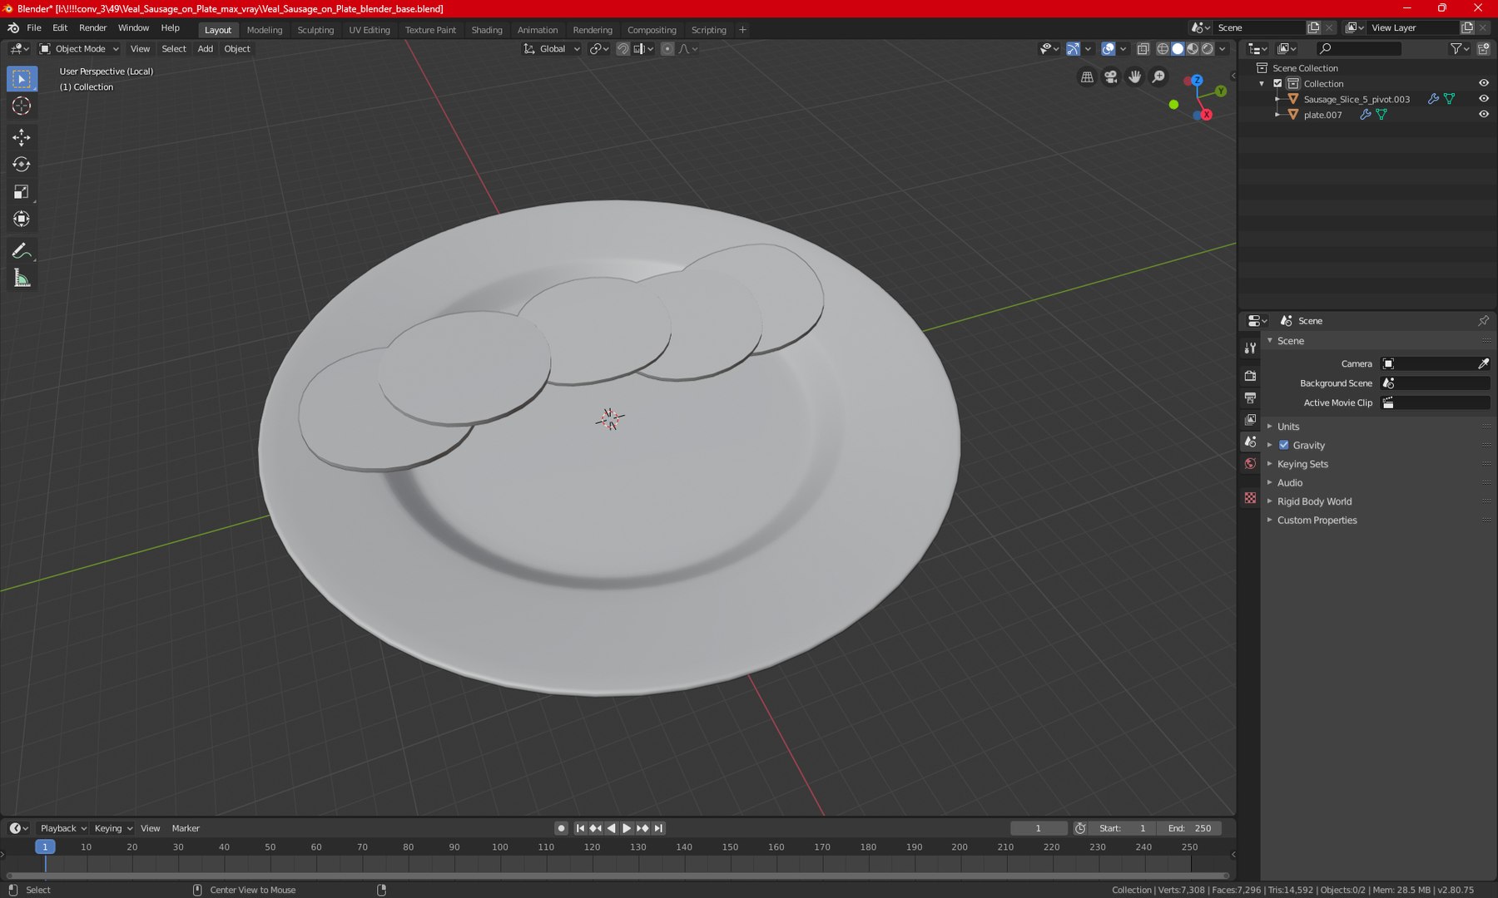Open the World properties tab
Image resolution: width=1498 pixels, height=898 pixels.
[1250, 464]
